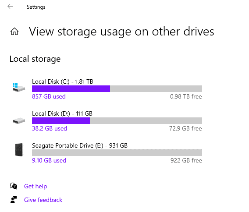Click the C: drive usage bar
249x212 pixels.
click(x=117, y=89)
